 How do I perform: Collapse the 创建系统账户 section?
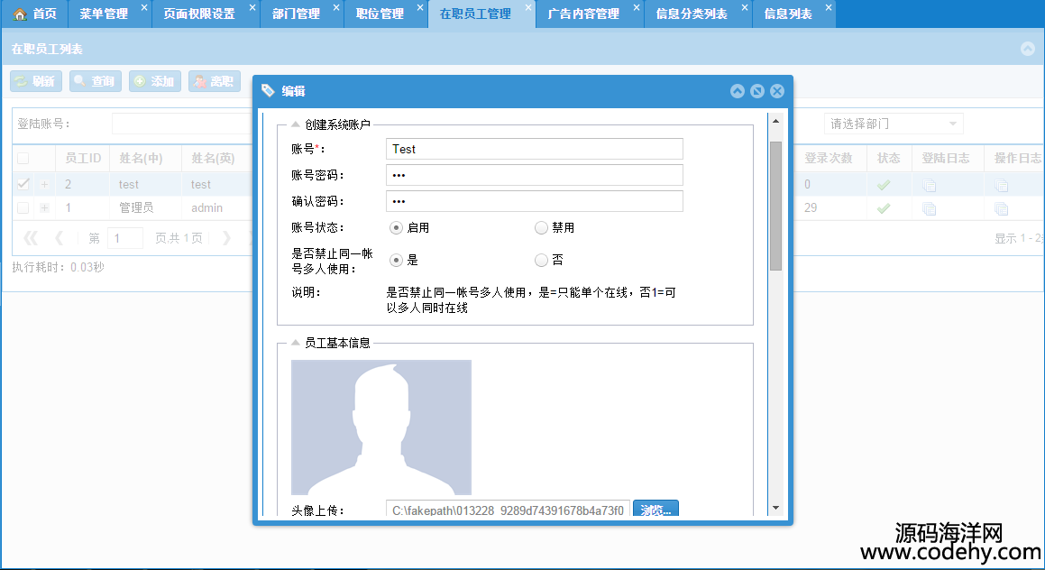[x=295, y=124]
